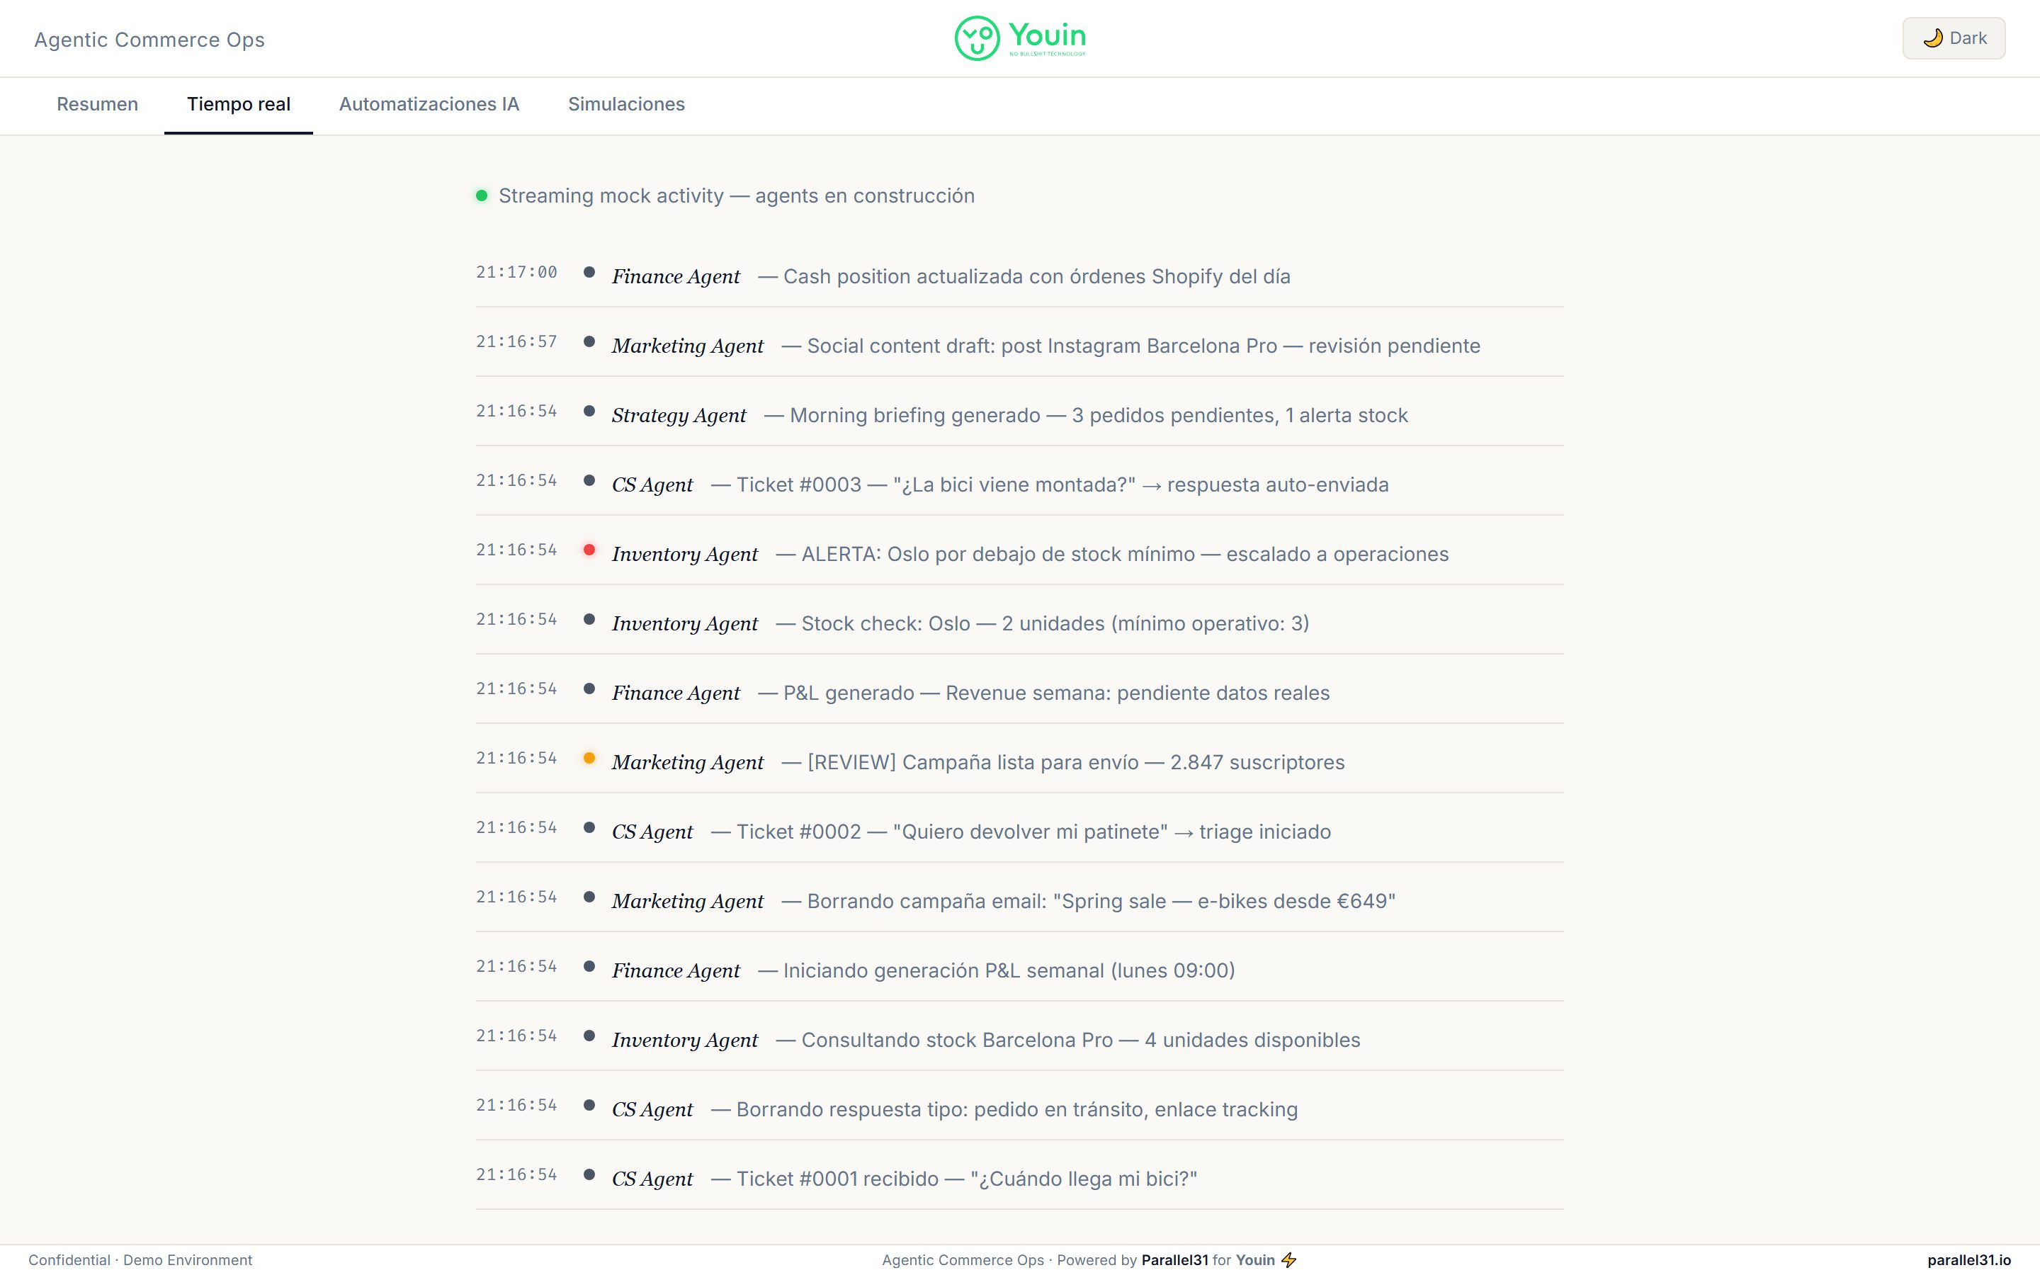Click Finance Agent on P&L generado row
The height and width of the screenshot is (1275, 2040).
pyautogui.click(x=676, y=693)
